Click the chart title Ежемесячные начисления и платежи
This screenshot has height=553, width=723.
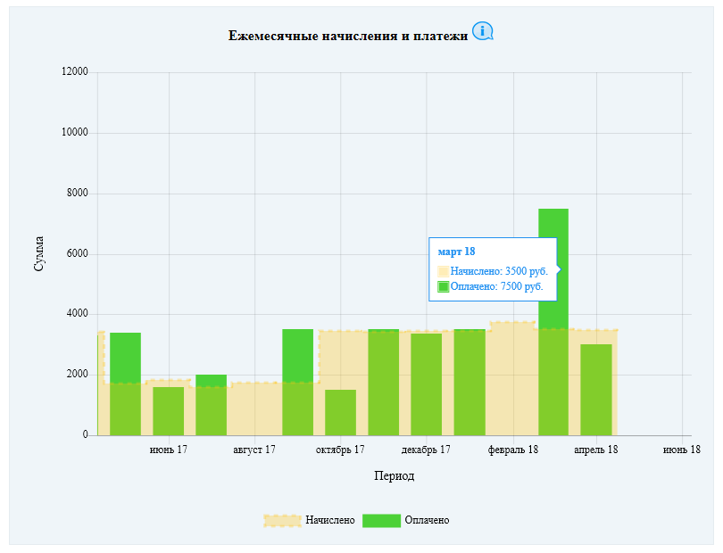click(348, 36)
